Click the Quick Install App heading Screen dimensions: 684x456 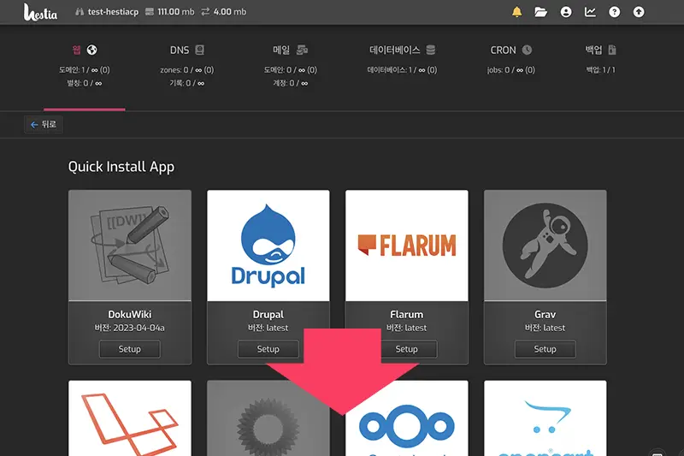[121, 167]
